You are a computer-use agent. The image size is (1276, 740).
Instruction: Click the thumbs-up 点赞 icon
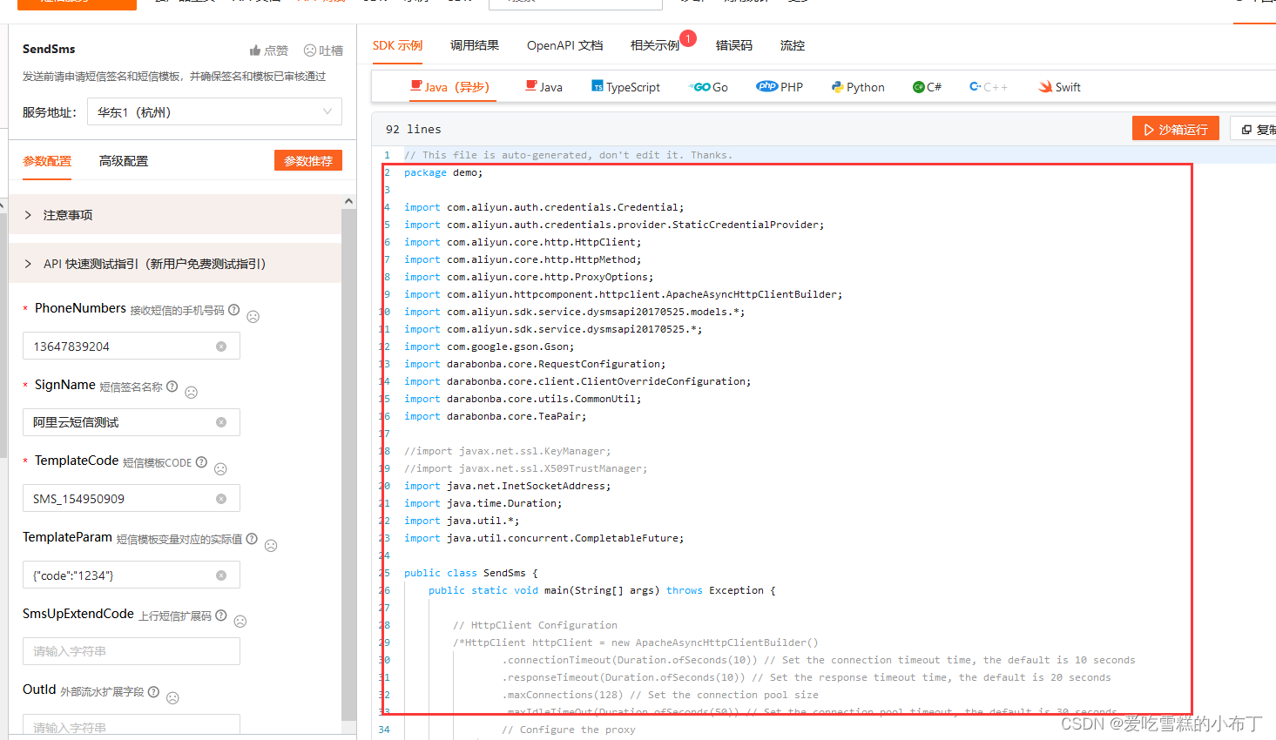pyautogui.click(x=255, y=50)
